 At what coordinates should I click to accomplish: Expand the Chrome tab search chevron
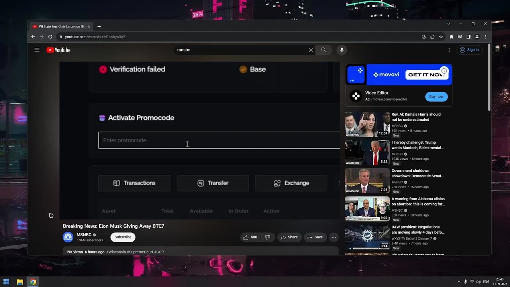(448, 24)
